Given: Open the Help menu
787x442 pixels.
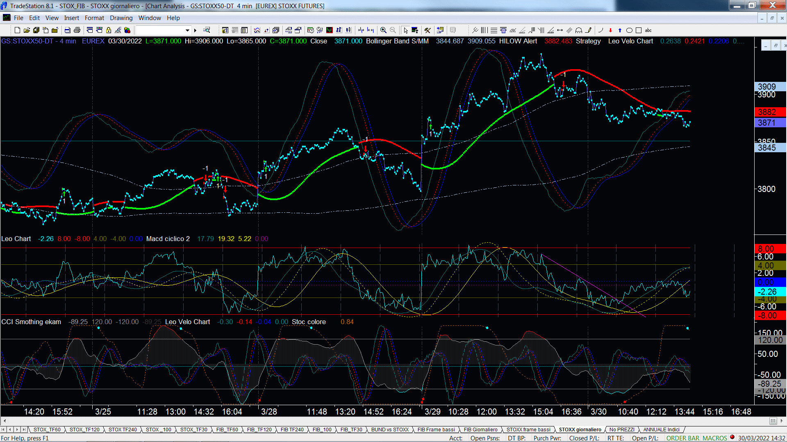Looking at the screenshot, I should [173, 18].
